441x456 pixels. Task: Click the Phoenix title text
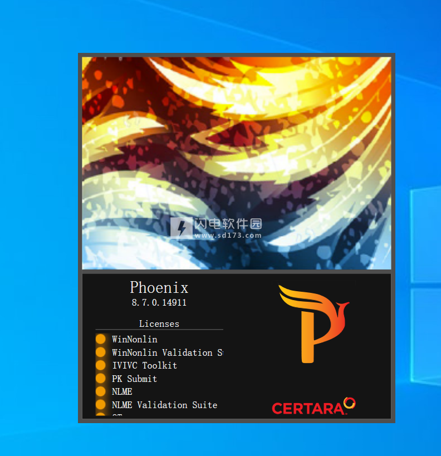tap(159, 287)
